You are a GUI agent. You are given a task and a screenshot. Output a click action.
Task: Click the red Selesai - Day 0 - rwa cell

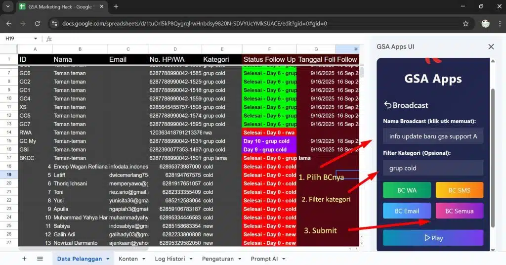coord(269,132)
